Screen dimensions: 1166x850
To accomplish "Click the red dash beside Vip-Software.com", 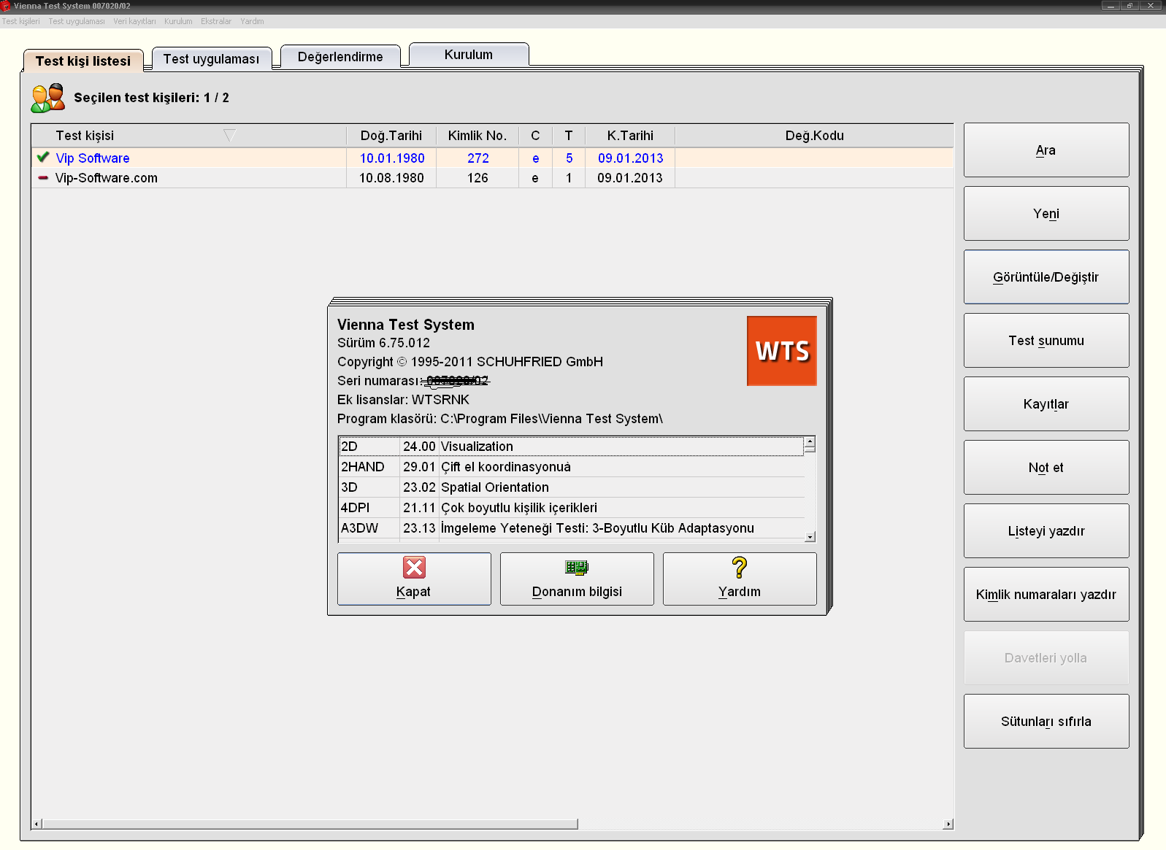I will 43,177.
